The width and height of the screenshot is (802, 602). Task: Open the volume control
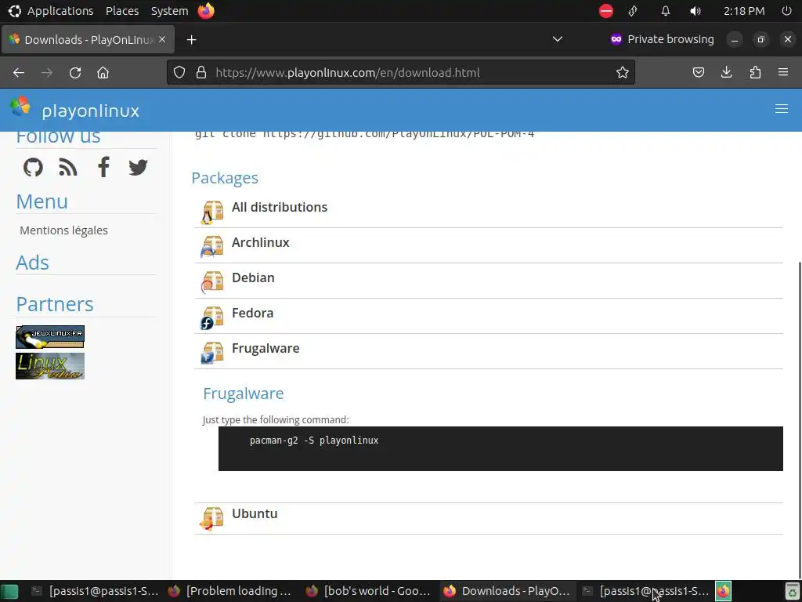[695, 11]
